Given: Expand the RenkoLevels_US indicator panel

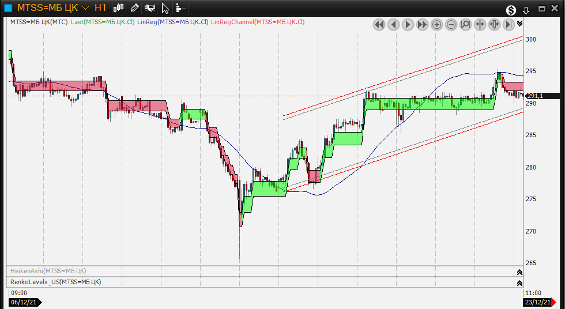Looking at the screenshot, I should [x=519, y=282].
